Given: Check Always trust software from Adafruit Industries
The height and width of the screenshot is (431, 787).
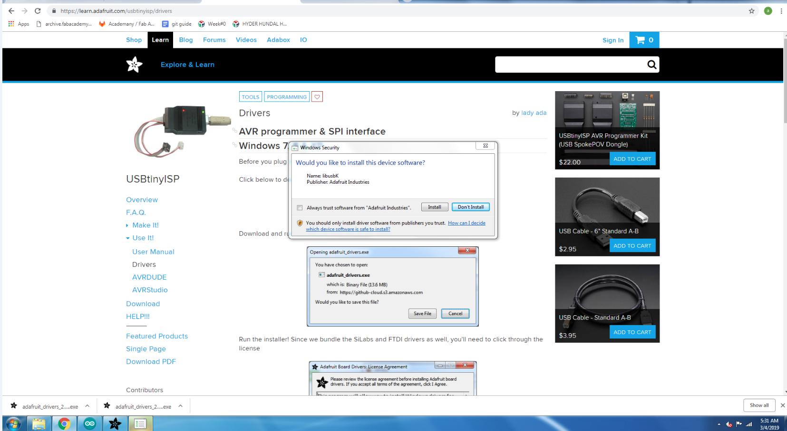Looking at the screenshot, I should click(x=300, y=208).
